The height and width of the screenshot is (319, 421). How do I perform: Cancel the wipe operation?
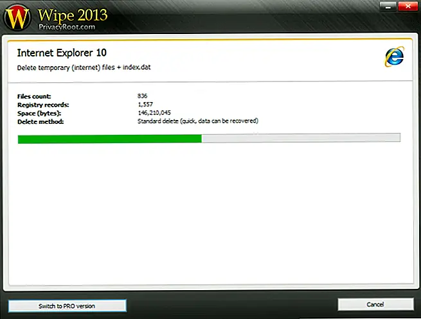(375, 305)
